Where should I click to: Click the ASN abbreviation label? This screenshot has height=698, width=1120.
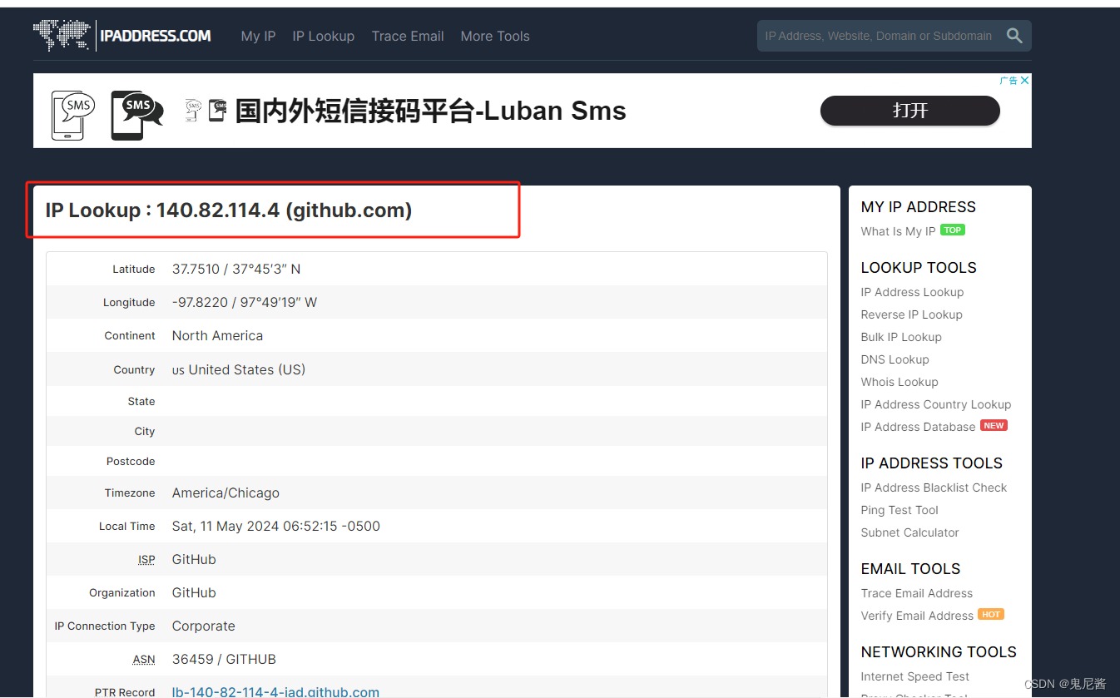coord(144,659)
